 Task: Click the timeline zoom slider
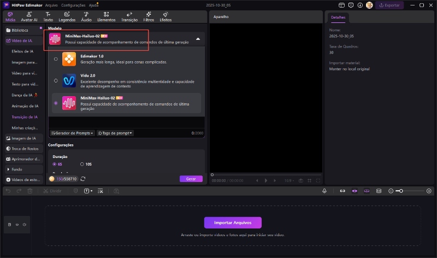[x=410, y=191]
